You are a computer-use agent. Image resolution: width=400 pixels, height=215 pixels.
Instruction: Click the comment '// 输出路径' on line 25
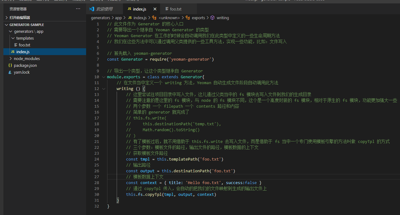coord(138,165)
